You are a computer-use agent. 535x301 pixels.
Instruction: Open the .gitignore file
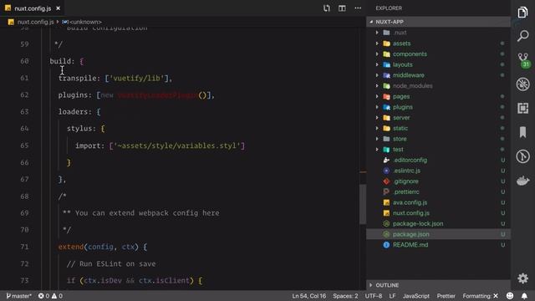point(438,181)
